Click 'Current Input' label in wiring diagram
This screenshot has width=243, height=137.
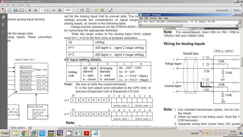[x=173, y=86]
